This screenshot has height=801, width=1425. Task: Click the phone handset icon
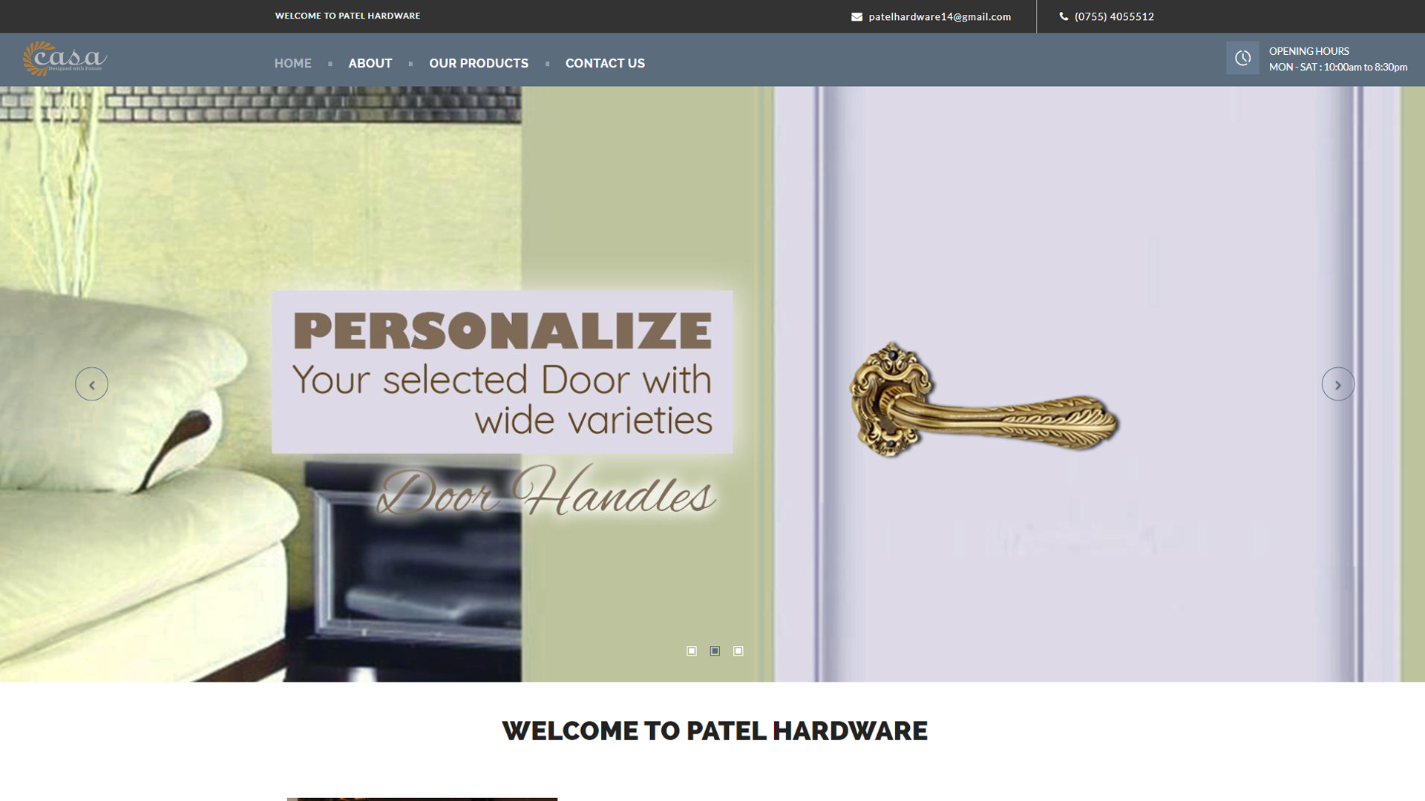1064,16
